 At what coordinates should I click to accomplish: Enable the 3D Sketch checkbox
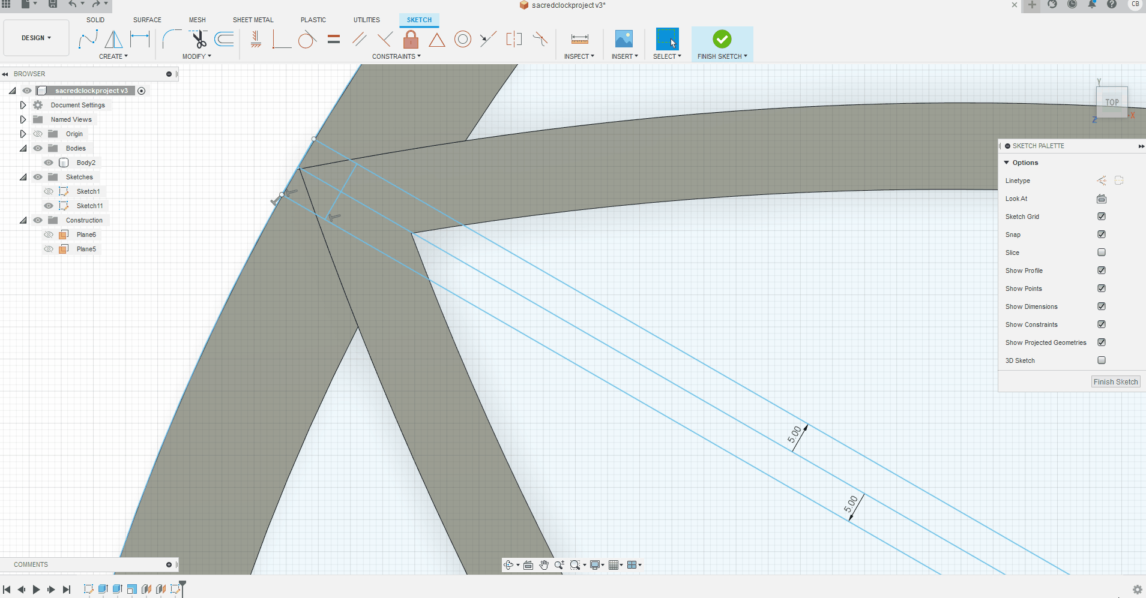tap(1102, 360)
